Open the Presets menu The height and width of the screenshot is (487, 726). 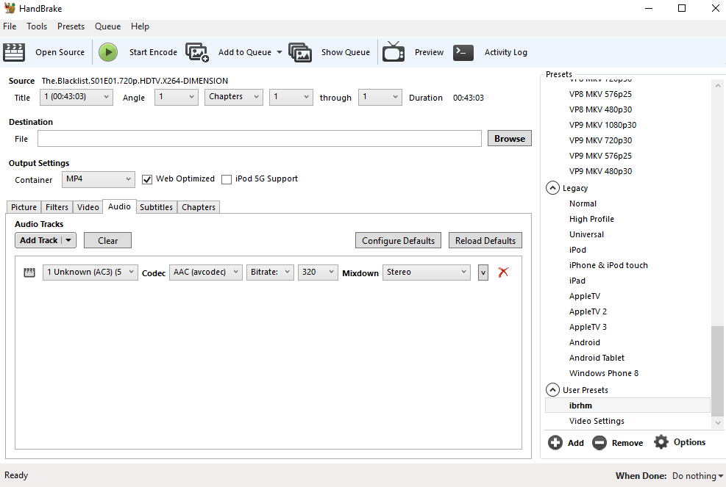[x=71, y=26]
